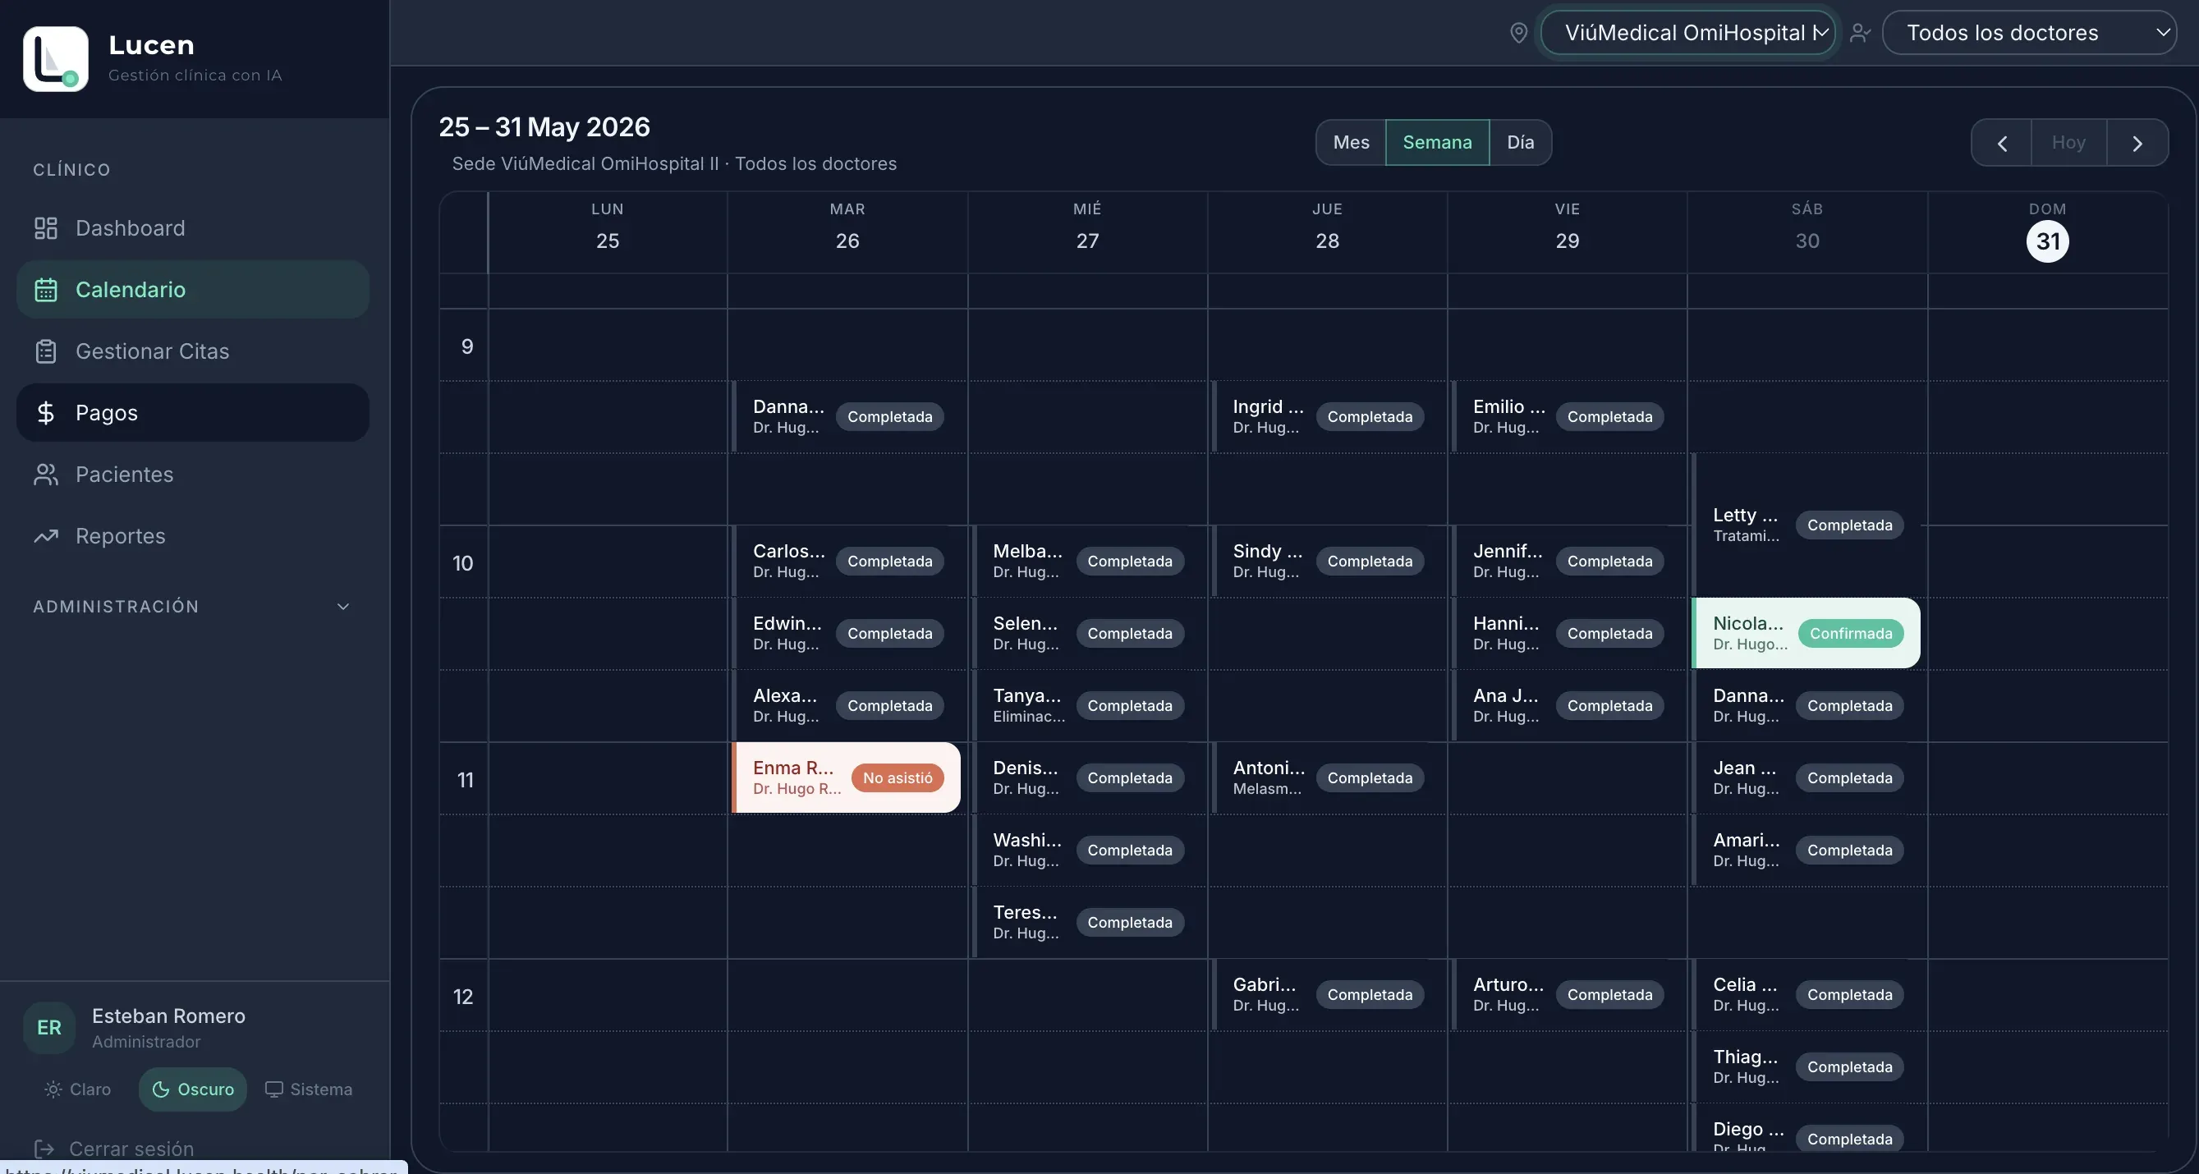Open Melba appointment on Wednesday

point(1086,561)
